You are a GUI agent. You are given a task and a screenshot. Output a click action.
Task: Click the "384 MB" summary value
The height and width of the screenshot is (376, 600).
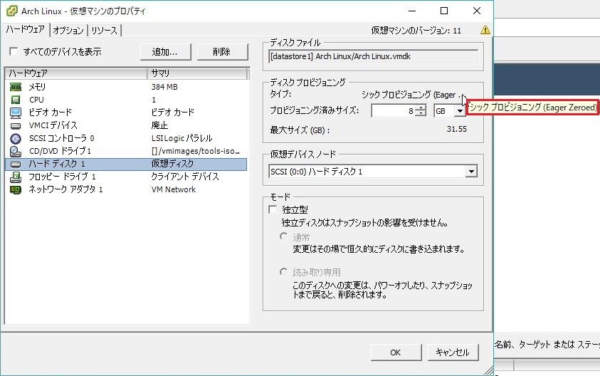click(x=164, y=87)
